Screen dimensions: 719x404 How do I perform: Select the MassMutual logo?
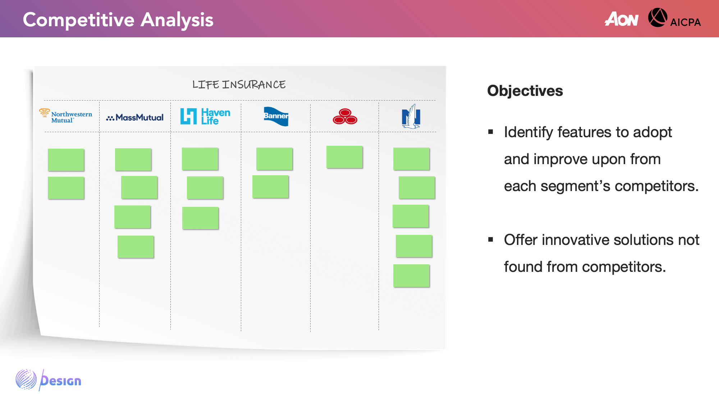point(135,117)
